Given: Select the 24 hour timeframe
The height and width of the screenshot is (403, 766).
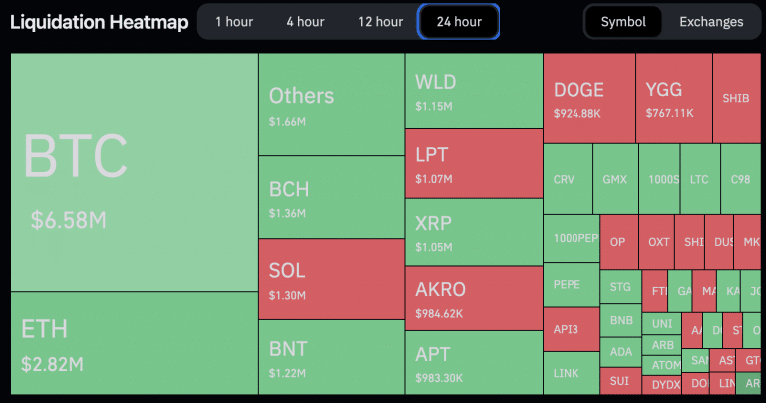Looking at the screenshot, I should [x=459, y=21].
